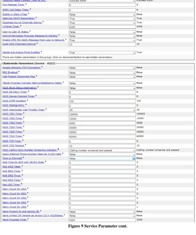This screenshot has height=235, width=196.
Task: Click the H225 T305 Timer input field
Action: [102, 132]
